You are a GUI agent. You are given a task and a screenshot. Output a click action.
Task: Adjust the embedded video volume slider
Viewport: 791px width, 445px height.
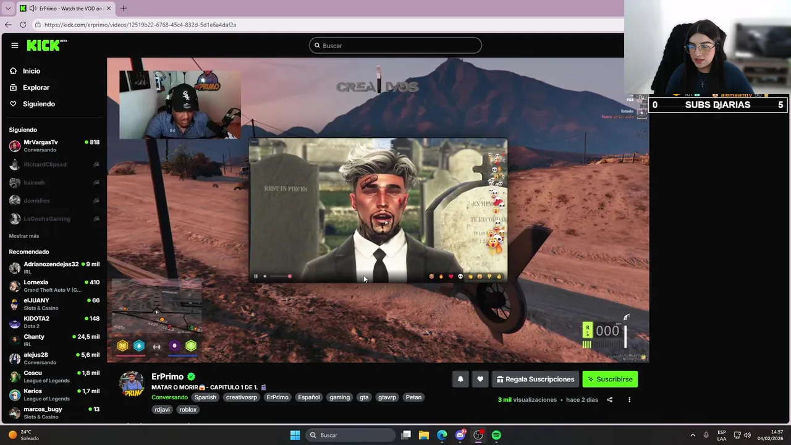click(x=281, y=276)
